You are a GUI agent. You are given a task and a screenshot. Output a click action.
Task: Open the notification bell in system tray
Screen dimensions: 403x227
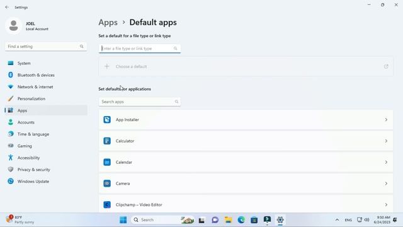tap(395, 220)
